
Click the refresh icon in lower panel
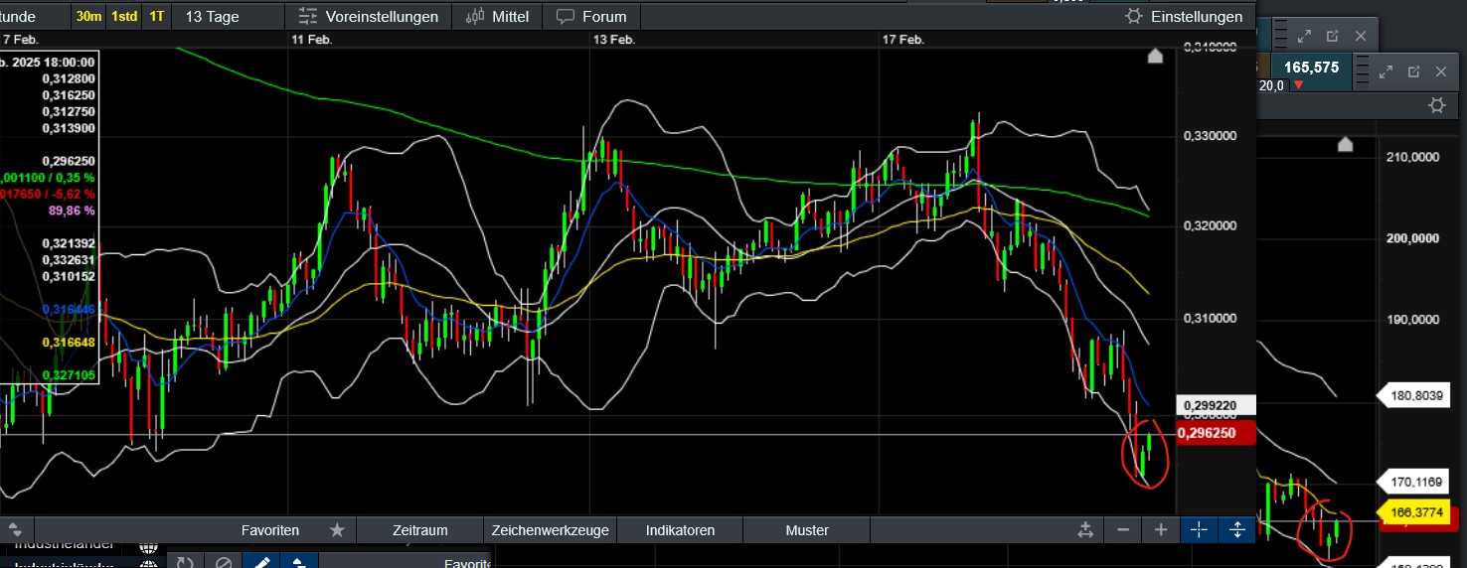pyautogui.click(x=185, y=563)
